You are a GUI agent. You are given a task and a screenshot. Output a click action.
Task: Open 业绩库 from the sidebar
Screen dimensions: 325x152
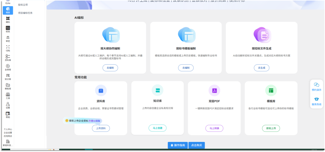click(8, 67)
